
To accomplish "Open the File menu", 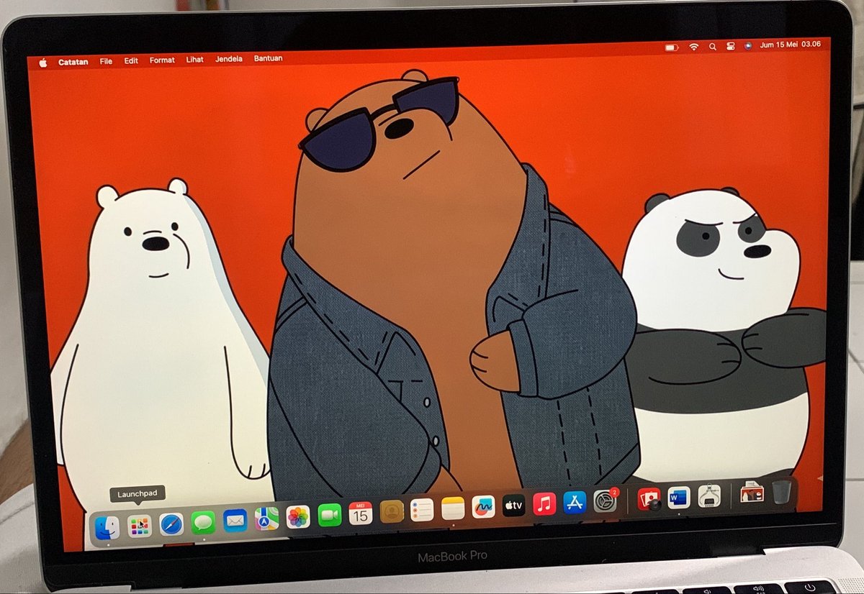I will tap(106, 61).
